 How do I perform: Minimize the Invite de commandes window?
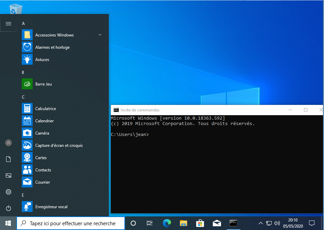coord(290,110)
